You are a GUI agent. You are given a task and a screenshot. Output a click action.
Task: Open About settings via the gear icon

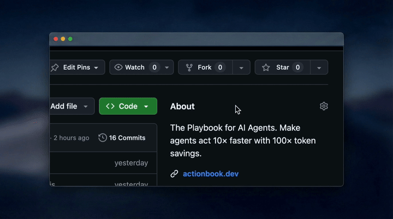click(324, 106)
